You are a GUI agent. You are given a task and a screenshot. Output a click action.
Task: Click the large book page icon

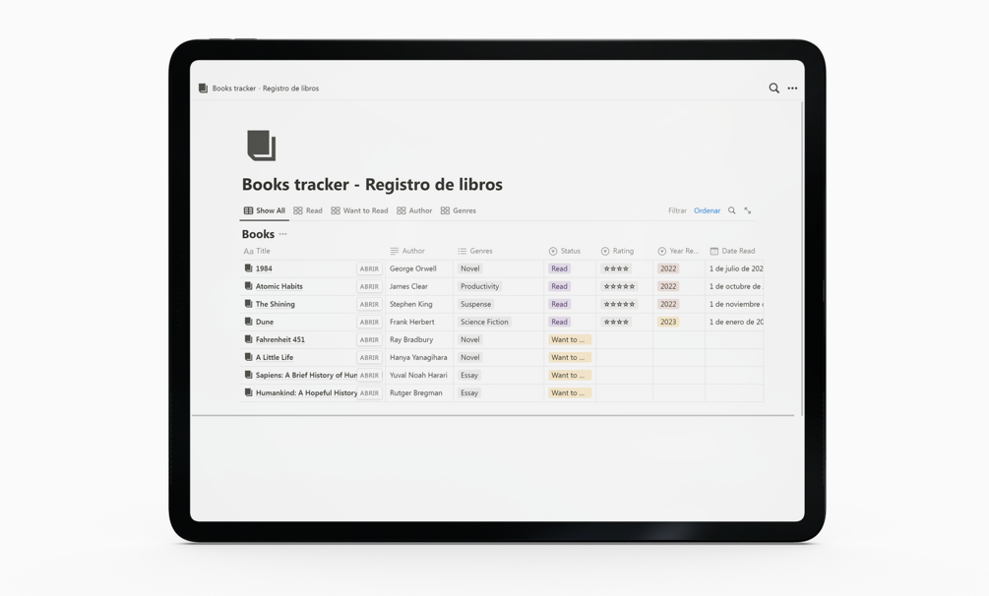click(261, 145)
